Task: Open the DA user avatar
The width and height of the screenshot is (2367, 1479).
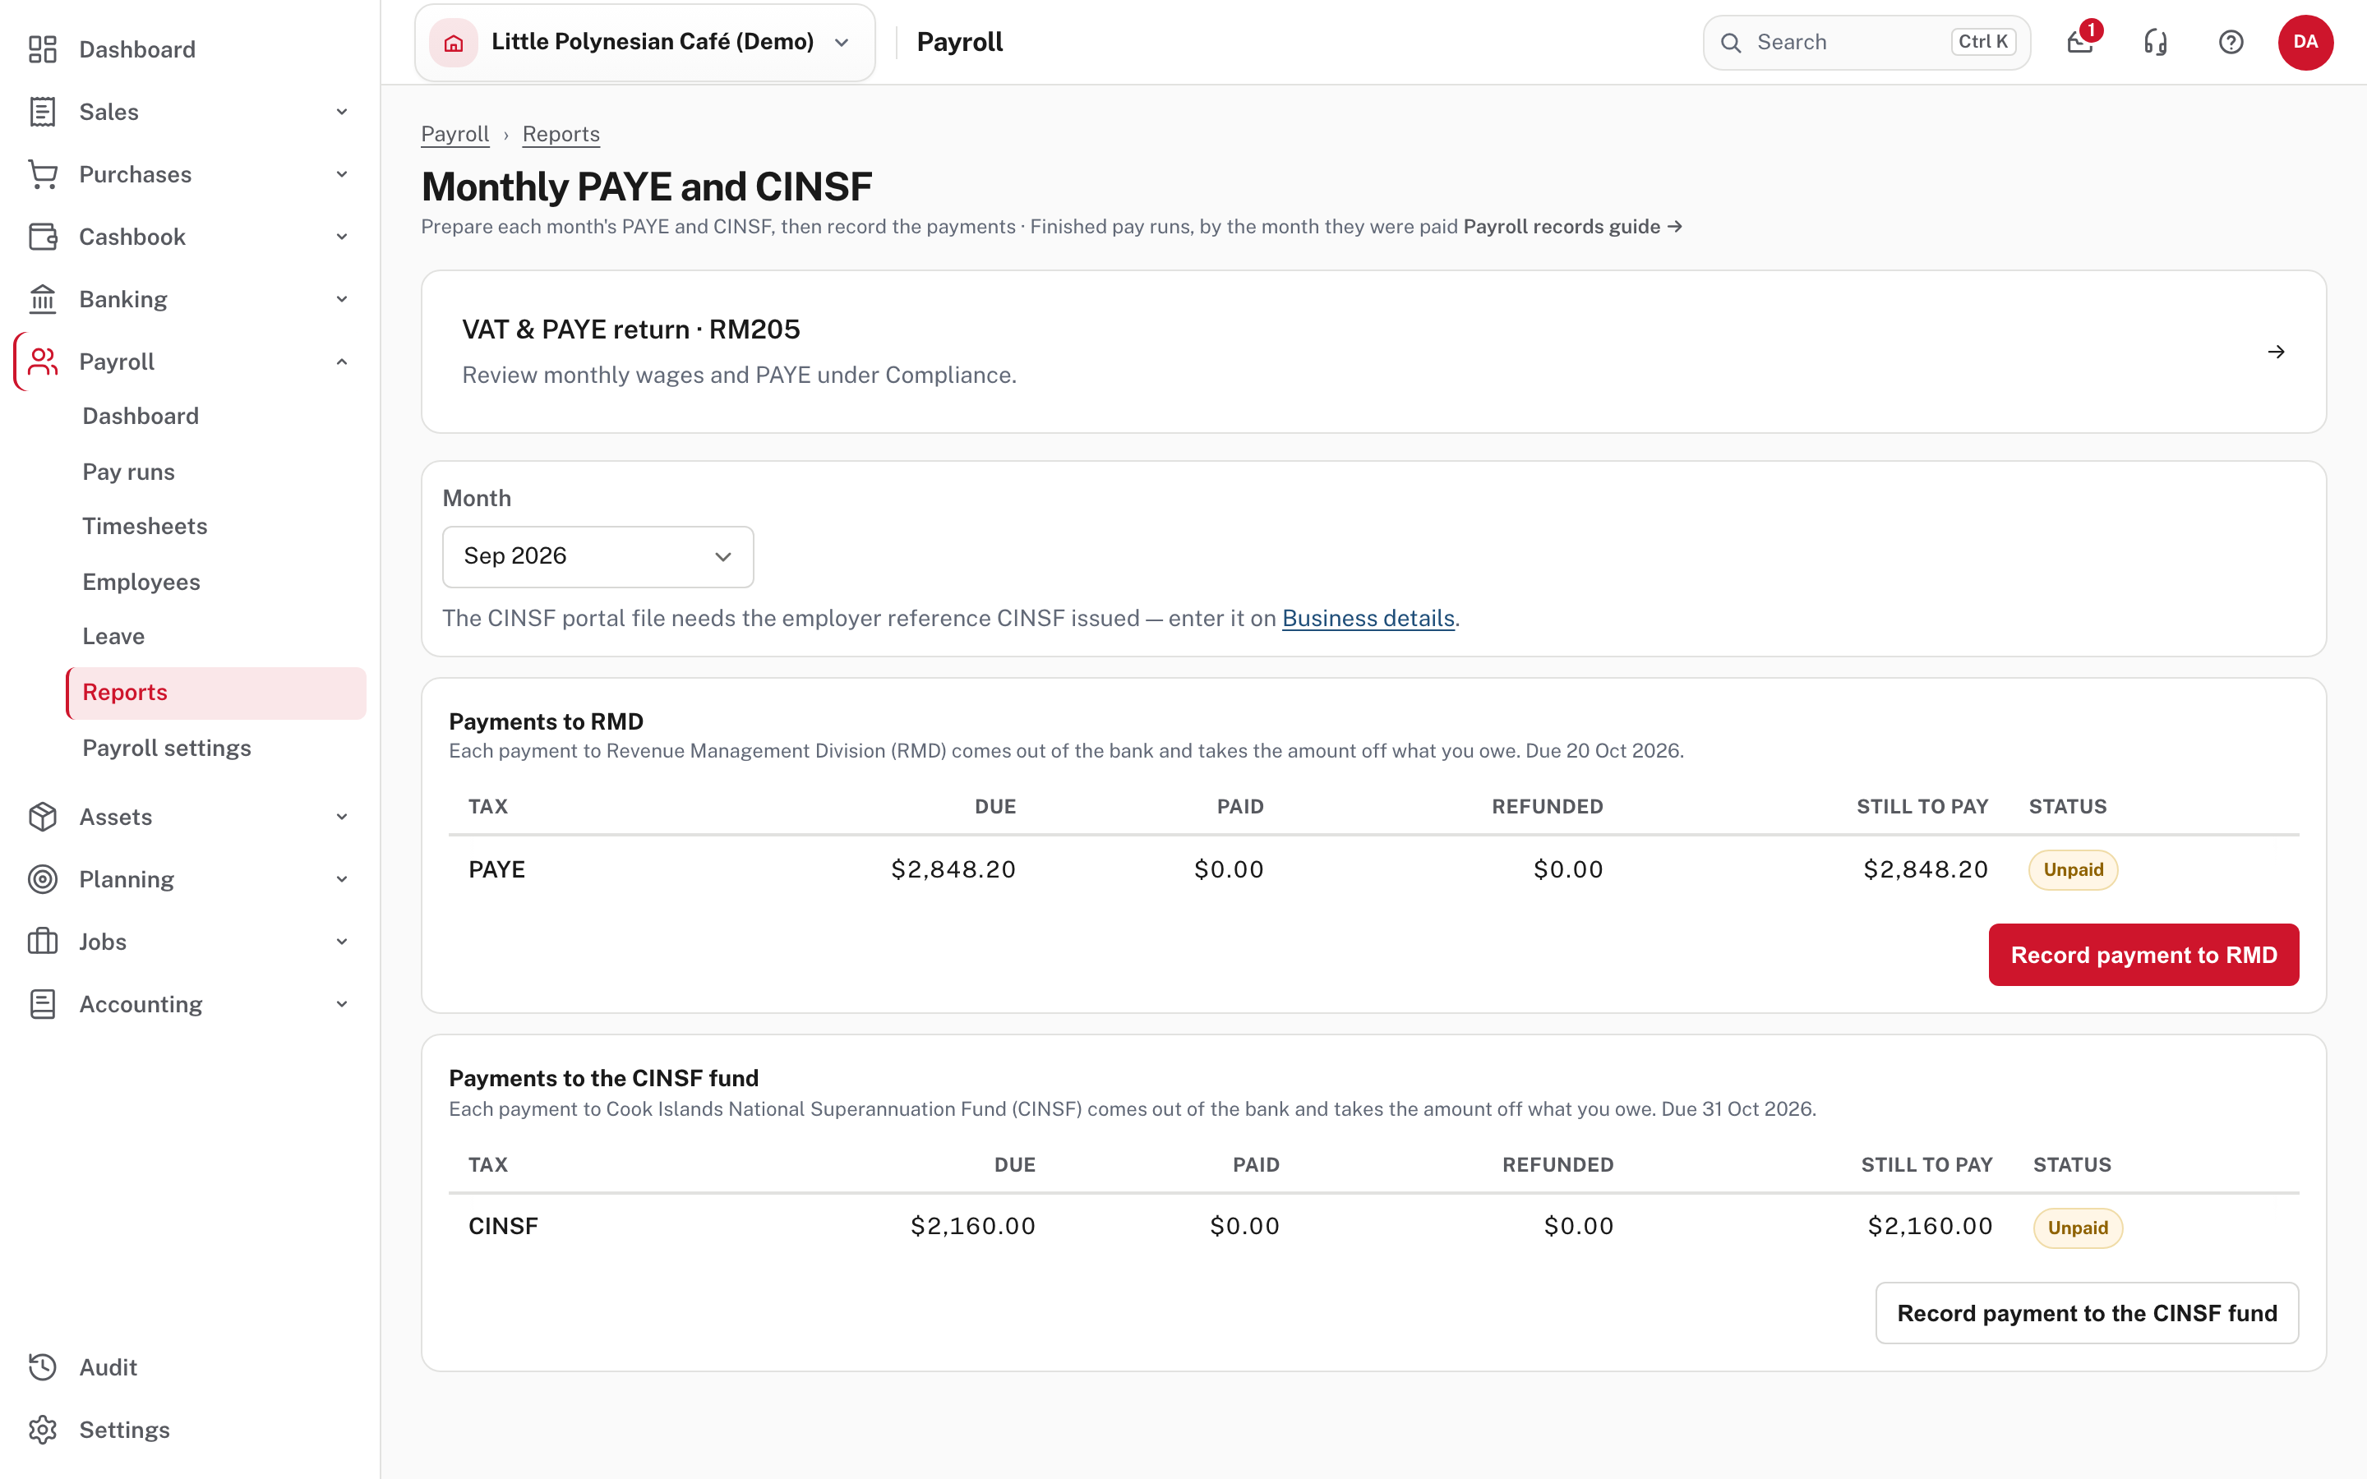Action: point(2305,42)
